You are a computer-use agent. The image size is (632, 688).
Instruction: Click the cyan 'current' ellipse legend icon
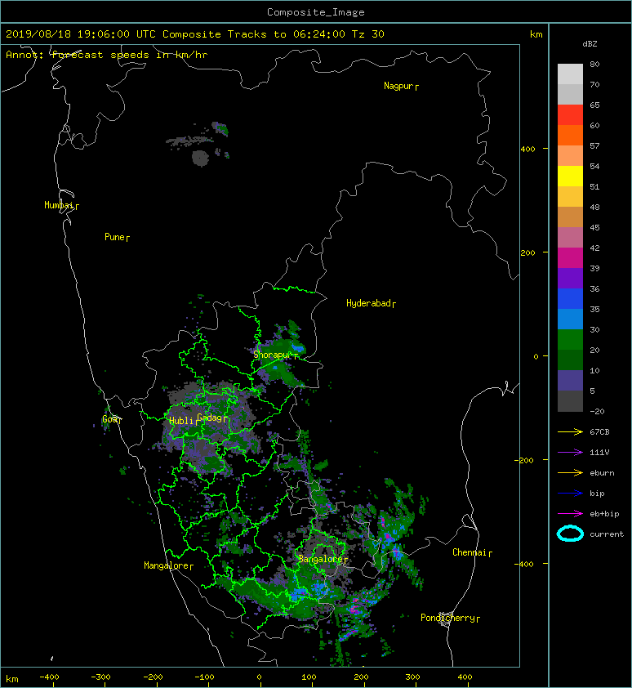tap(570, 534)
